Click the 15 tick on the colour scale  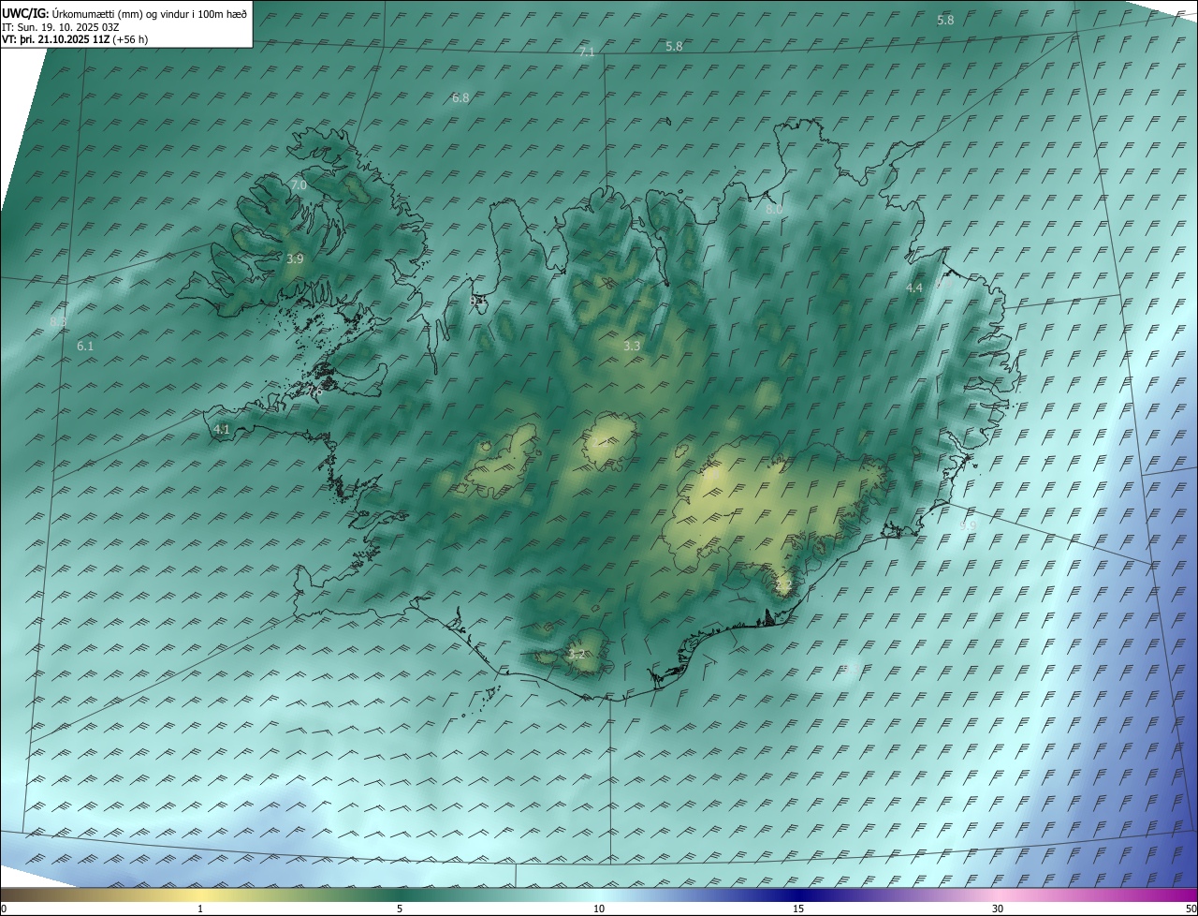798,909
